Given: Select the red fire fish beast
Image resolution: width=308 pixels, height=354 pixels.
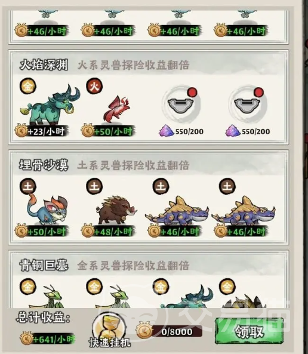Looking at the screenshot, I should tap(117, 109).
